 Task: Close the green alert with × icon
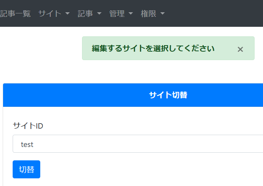pos(240,49)
